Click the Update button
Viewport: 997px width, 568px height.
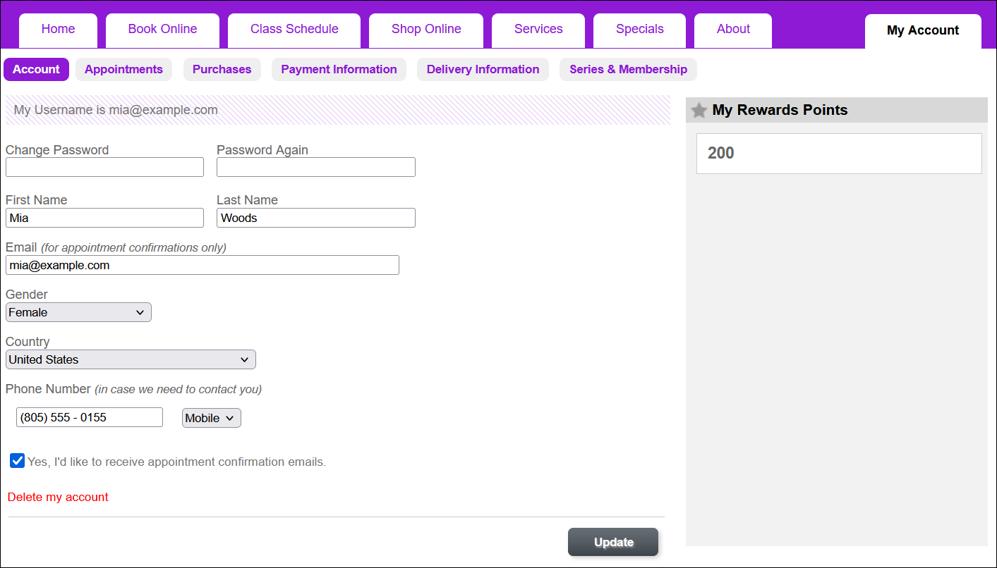point(612,542)
